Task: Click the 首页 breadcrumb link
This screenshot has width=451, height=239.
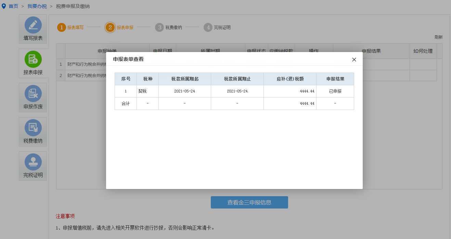Action: 13,6
